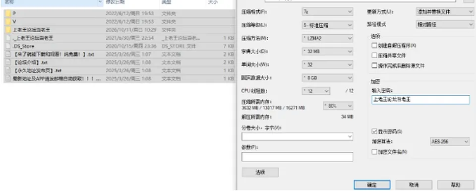Enable 加密文件名 checkbox

pos(374,151)
